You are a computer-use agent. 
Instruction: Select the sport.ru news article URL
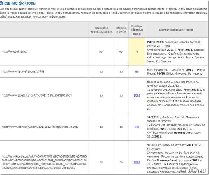tap(40, 127)
